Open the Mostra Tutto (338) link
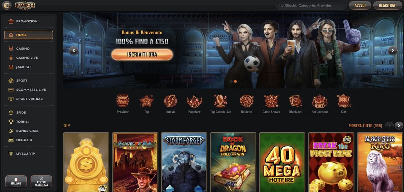Viewport: 404px width, 192px height. tap(365, 126)
